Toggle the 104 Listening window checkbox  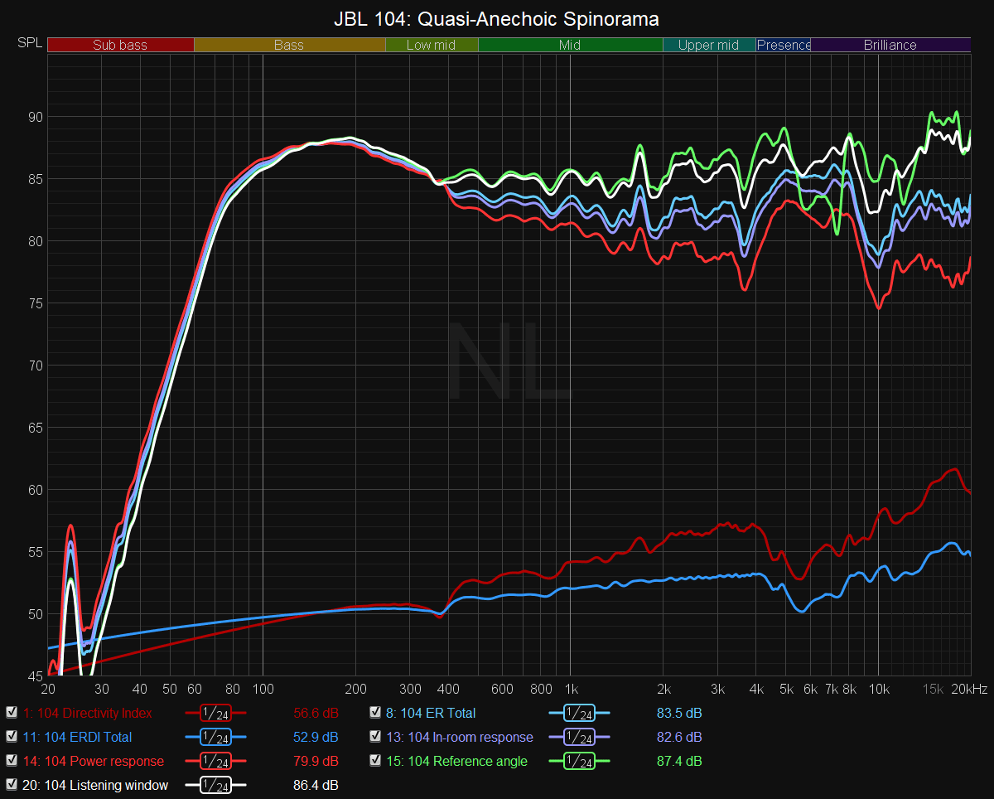point(12,785)
